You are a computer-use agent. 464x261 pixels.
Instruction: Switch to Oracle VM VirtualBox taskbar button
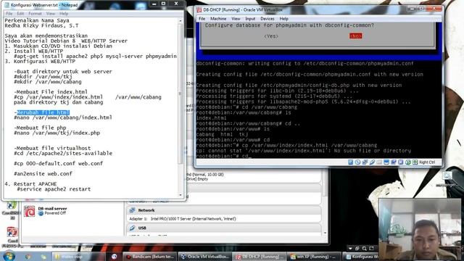pyautogui.click(x=204, y=257)
